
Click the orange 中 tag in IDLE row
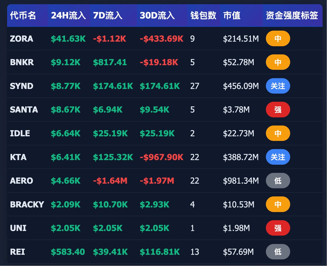(278, 133)
